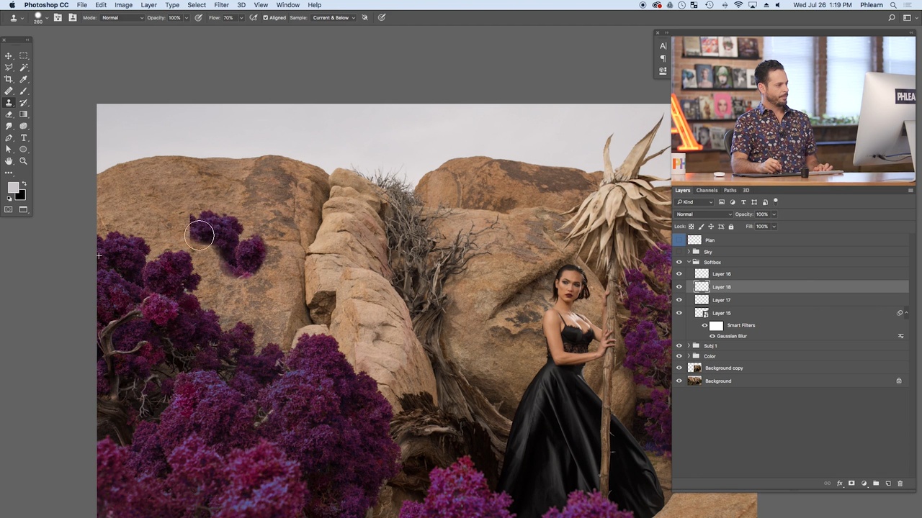This screenshot has height=518, width=922.
Task: Select the Brush tool
Action: [x=23, y=91]
